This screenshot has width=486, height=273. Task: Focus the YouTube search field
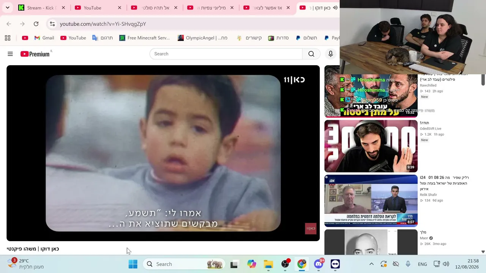tap(226, 54)
